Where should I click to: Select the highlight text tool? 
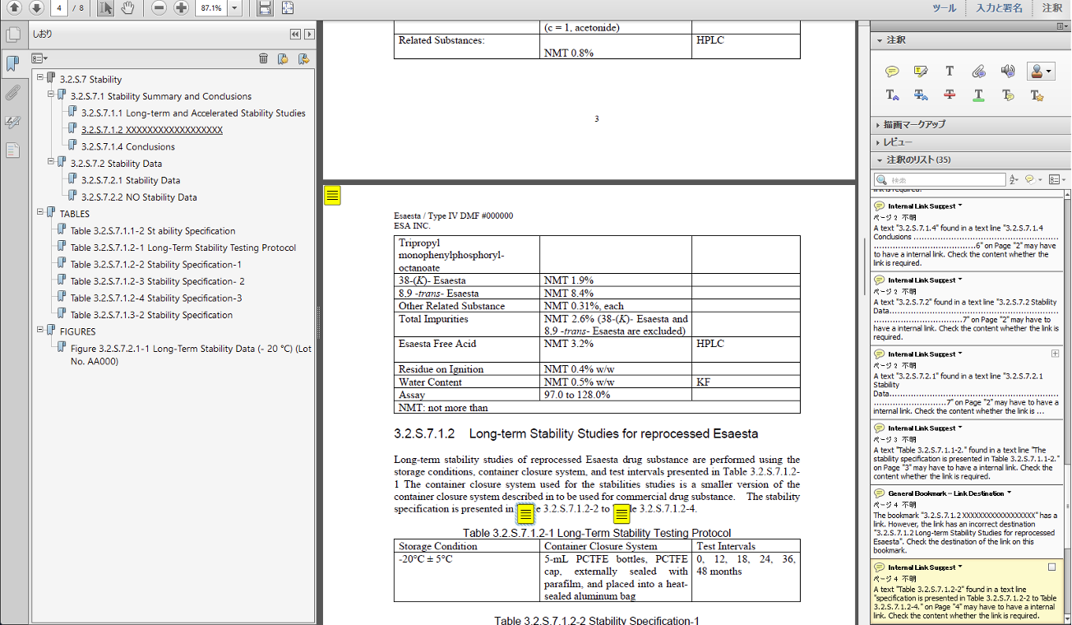point(921,72)
